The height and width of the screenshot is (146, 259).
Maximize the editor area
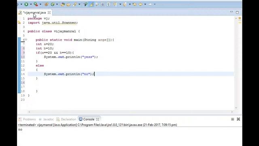click(x=237, y=13)
